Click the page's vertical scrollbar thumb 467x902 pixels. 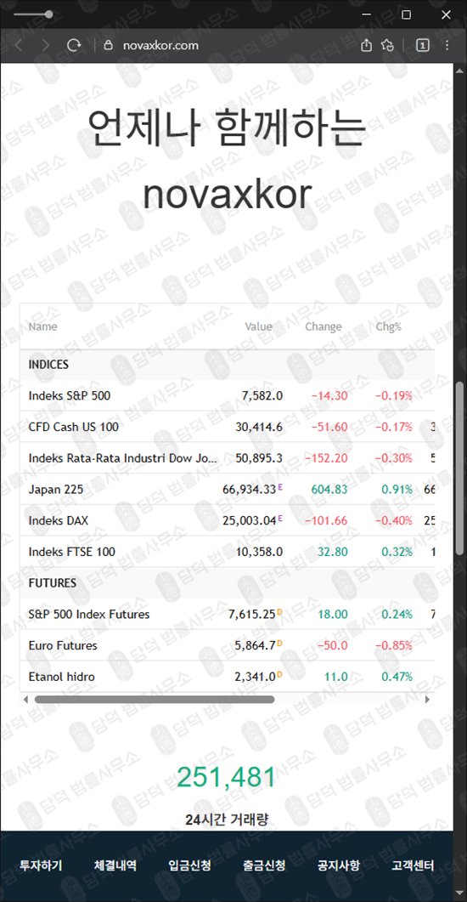[459, 468]
